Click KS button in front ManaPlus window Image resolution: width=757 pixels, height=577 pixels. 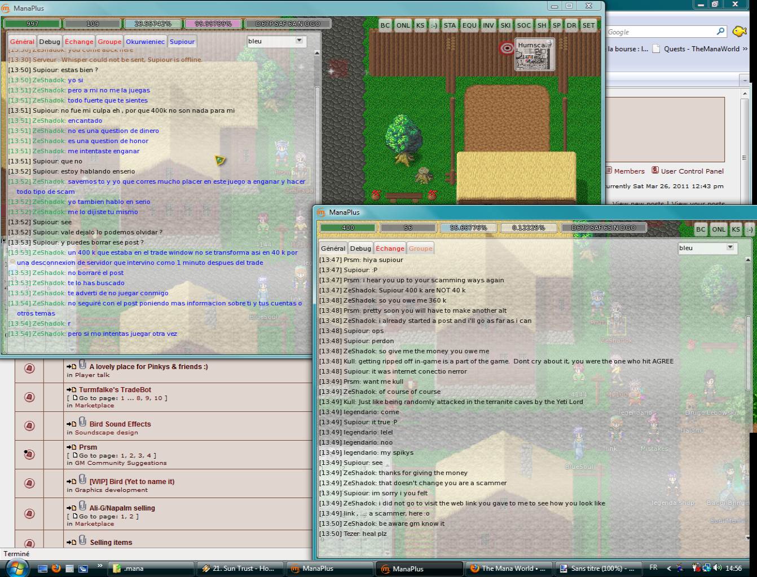(736, 229)
